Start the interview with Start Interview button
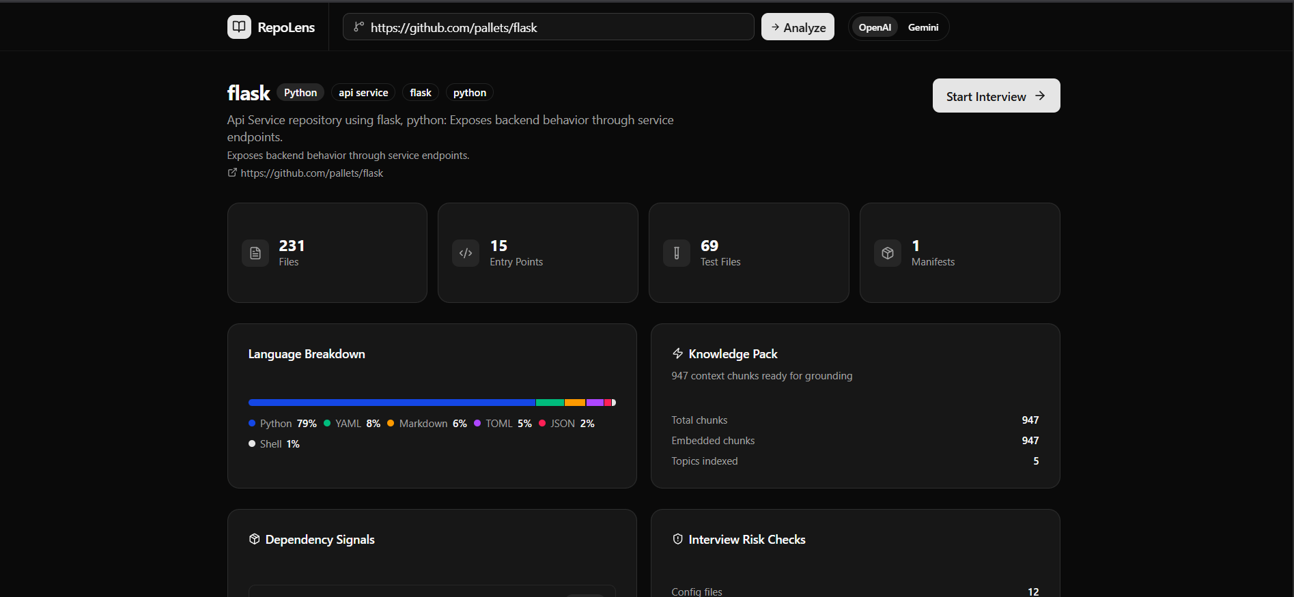1294x597 pixels. click(x=996, y=96)
